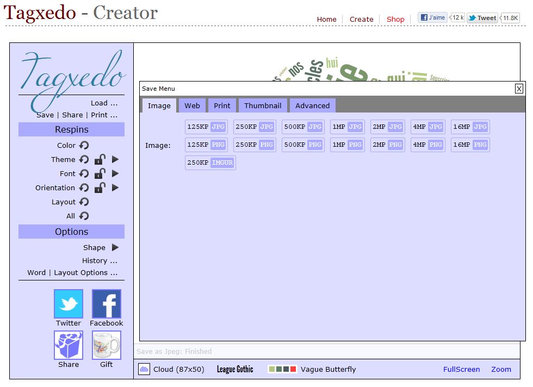Save as 2MP JPG

[387, 127]
